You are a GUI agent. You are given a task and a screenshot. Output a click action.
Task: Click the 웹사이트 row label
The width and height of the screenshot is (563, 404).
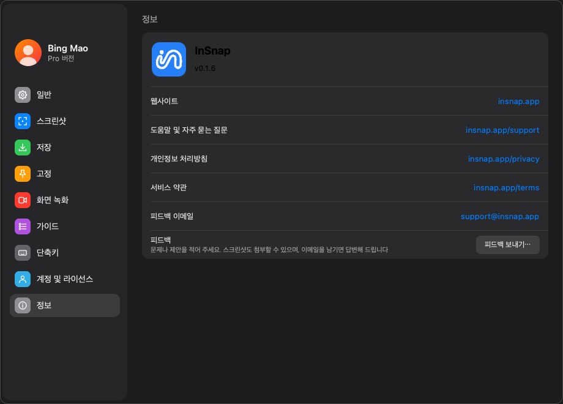(164, 101)
